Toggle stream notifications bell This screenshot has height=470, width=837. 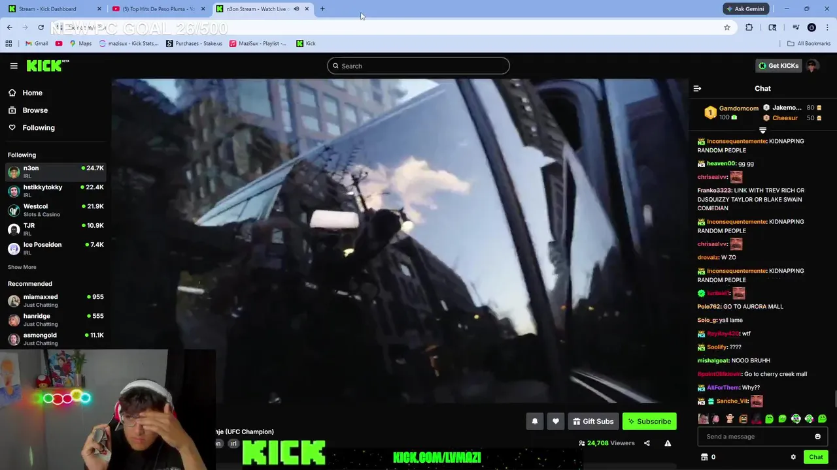[535, 422]
